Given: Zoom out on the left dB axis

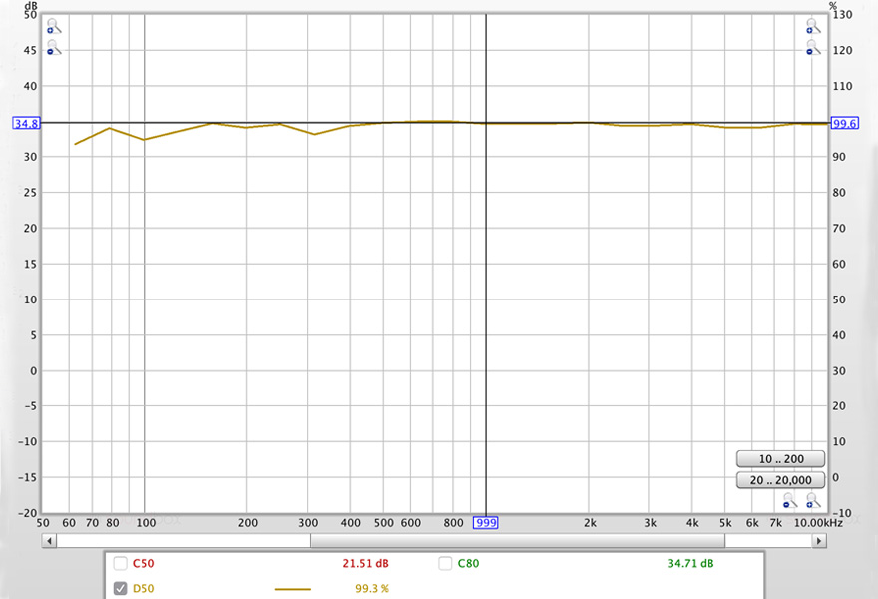Looking at the screenshot, I should point(53,47).
